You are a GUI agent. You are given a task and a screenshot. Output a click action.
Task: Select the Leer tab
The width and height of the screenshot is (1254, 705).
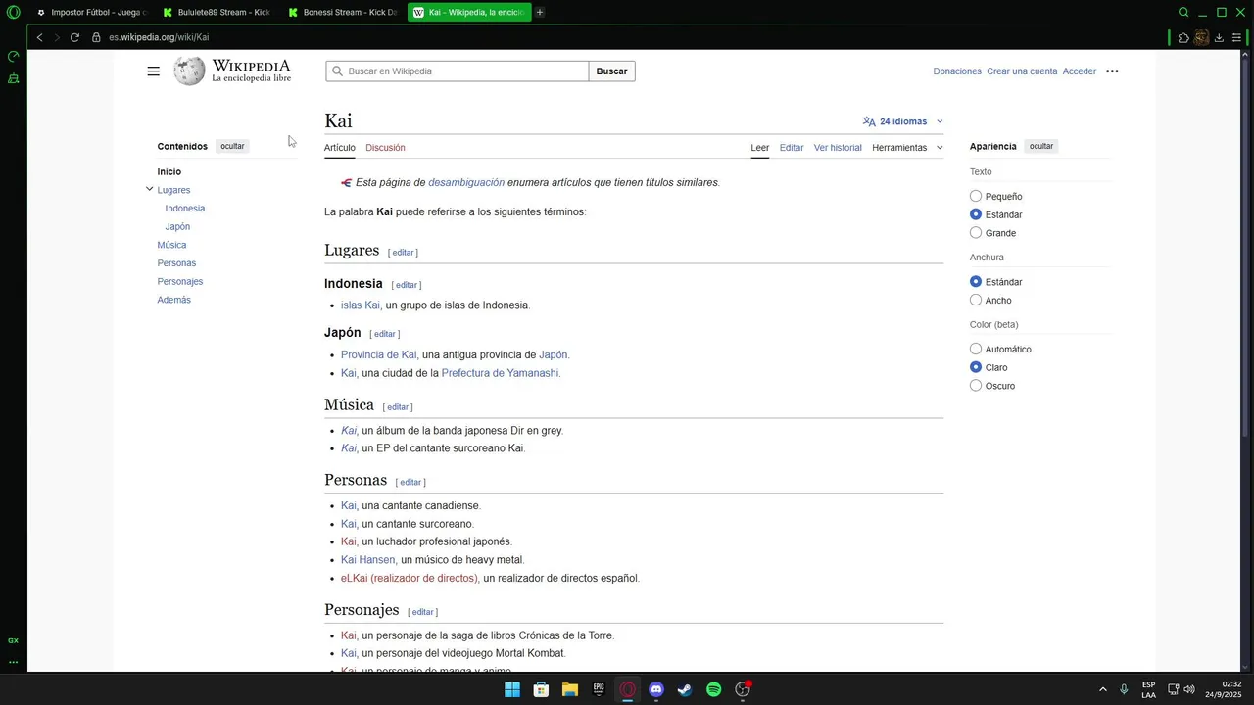tap(760, 148)
